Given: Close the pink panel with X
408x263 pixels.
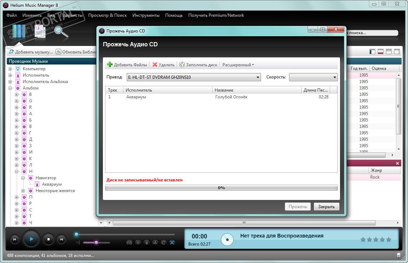Looking at the screenshot, I should (397, 163).
